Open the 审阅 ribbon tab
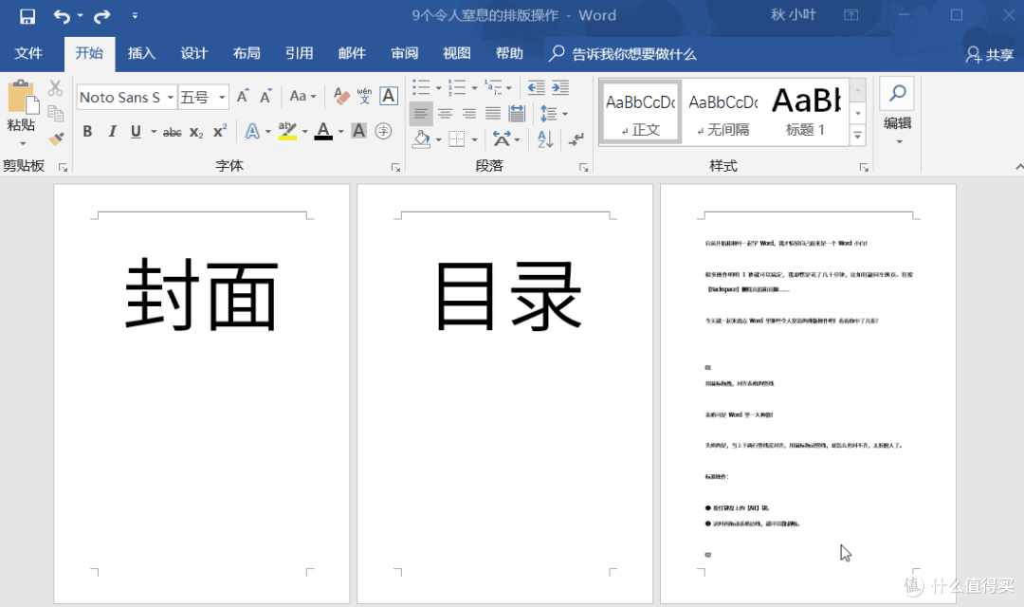 click(404, 54)
